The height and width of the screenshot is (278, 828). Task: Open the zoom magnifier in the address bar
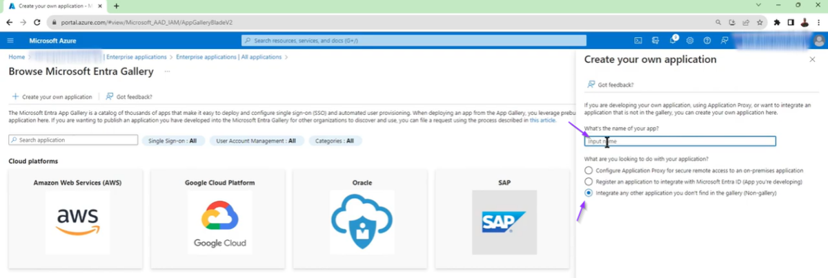720,22
